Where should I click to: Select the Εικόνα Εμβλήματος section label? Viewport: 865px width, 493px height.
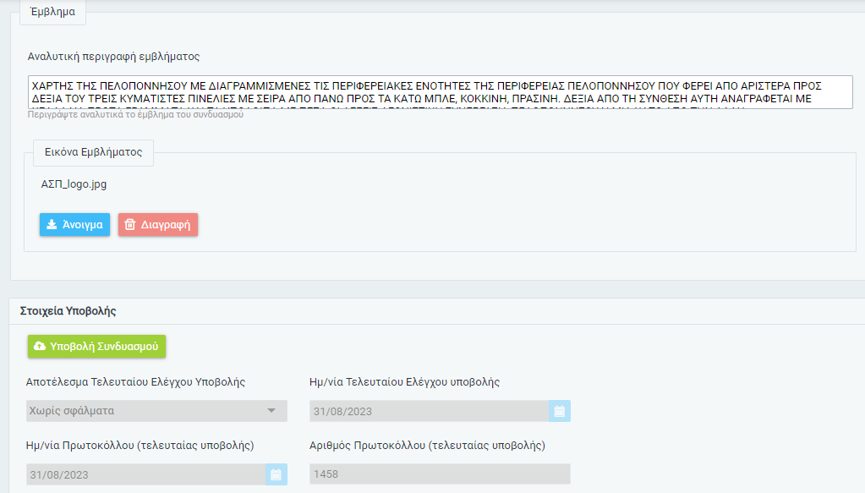click(x=93, y=153)
